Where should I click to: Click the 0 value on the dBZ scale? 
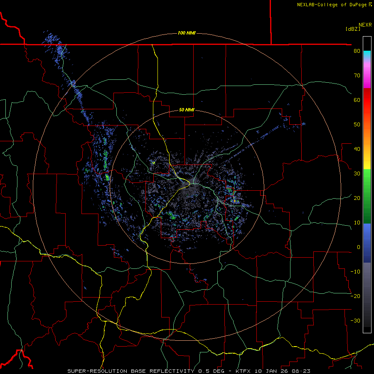pos(359,247)
